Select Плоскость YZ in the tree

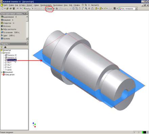click(x=11, y=55)
